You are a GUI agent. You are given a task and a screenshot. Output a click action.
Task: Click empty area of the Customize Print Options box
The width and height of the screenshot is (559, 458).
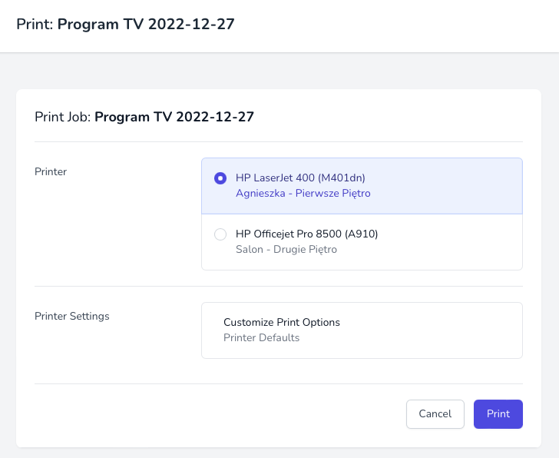[428, 330]
